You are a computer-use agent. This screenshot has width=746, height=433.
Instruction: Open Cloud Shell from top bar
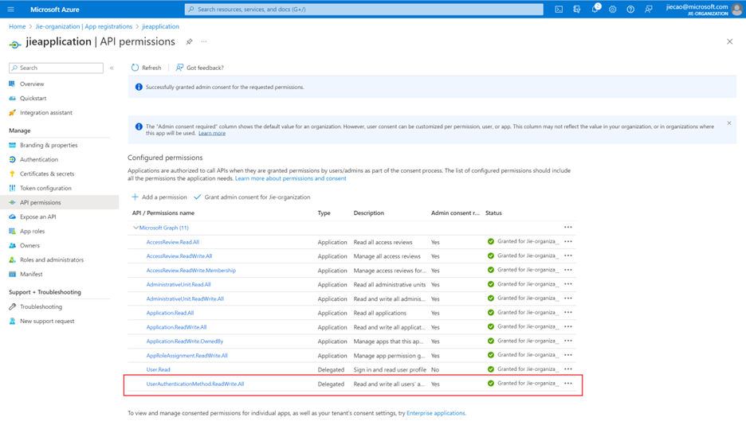559,9
